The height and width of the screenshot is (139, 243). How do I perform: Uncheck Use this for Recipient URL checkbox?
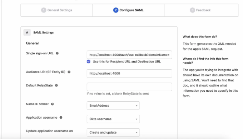pos(89,62)
